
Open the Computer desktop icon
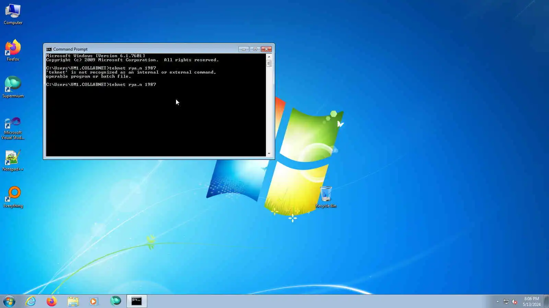click(13, 14)
